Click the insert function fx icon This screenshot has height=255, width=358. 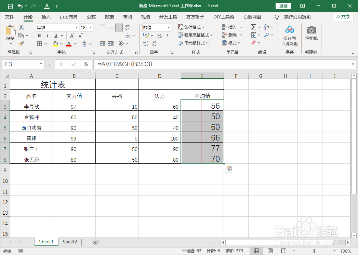point(86,64)
